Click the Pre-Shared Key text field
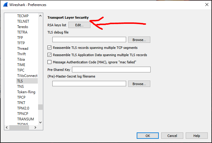Screen dimensions: 212x143 tap(111, 70)
